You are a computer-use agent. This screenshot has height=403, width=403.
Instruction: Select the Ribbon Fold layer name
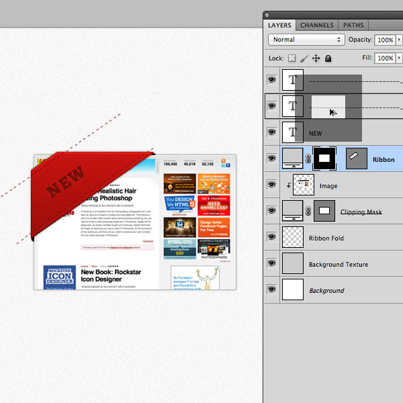tap(326, 238)
